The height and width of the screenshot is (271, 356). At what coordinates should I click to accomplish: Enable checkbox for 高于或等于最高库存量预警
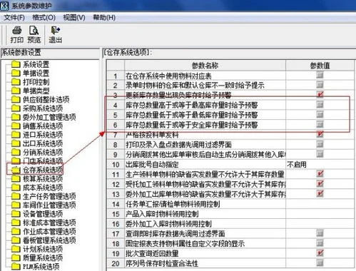[x=320, y=105]
